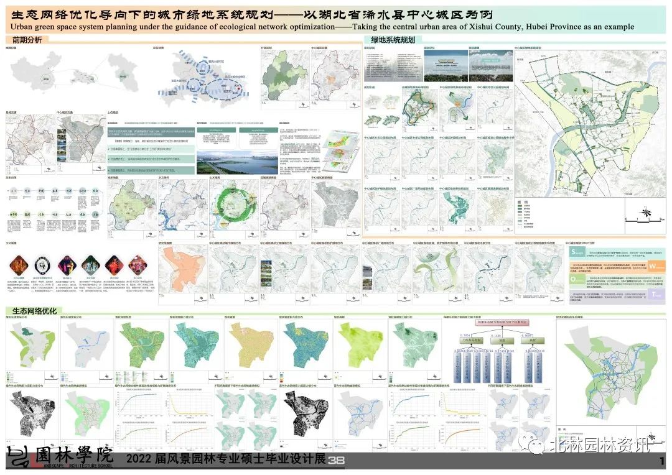Open the 前期分析 section header
The height and width of the screenshot is (475, 672).
pyautogui.click(x=26, y=40)
